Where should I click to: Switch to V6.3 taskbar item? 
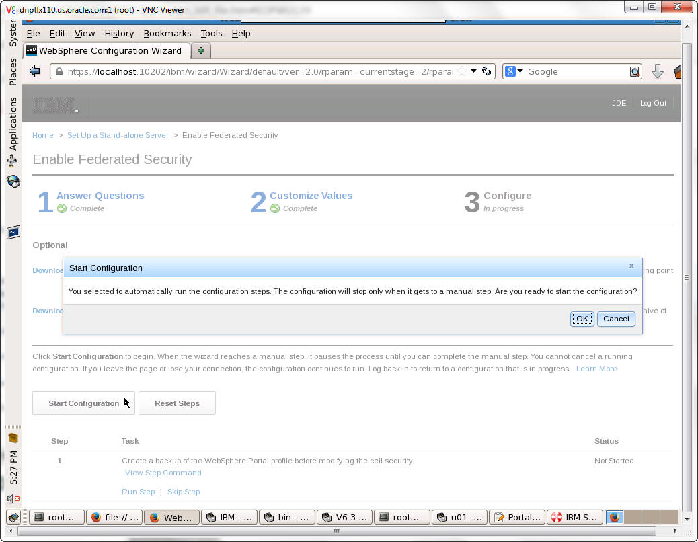(x=344, y=517)
